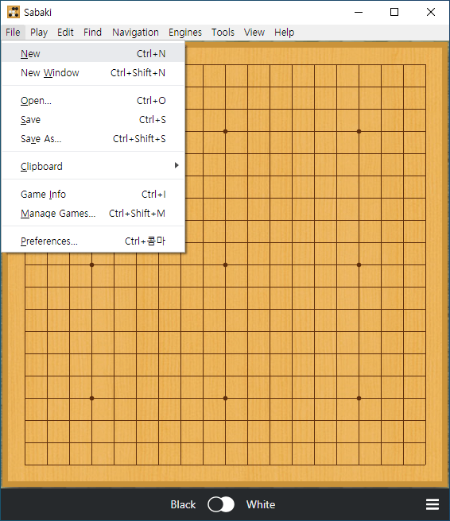Click the White player name label
450x521 pixels.
click(x=261, y=504)
